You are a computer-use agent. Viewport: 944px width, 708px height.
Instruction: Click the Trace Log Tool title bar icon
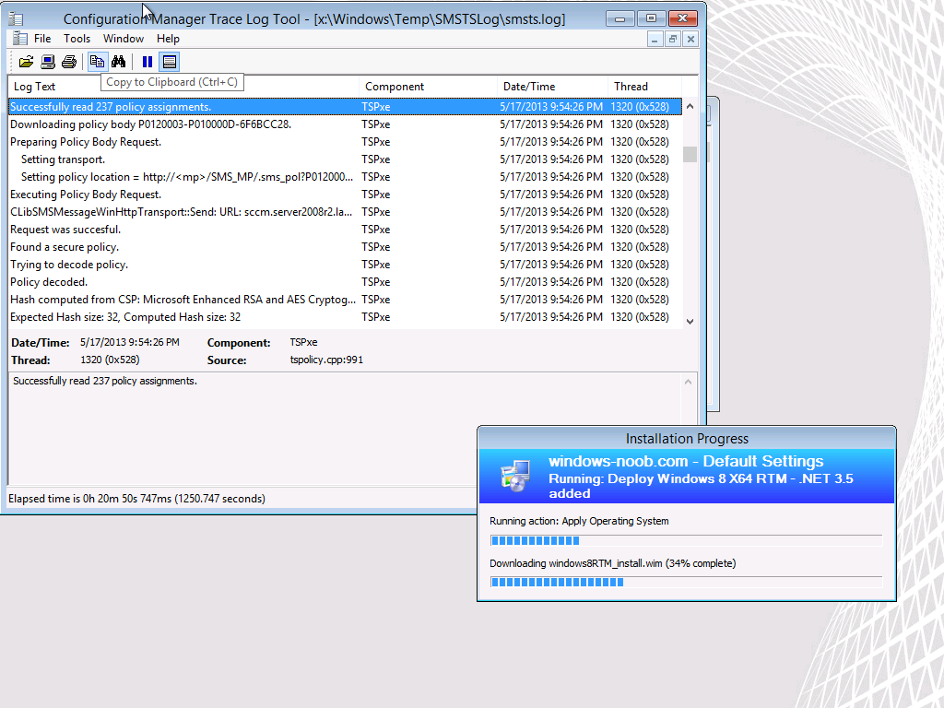(x=16, y=19)
